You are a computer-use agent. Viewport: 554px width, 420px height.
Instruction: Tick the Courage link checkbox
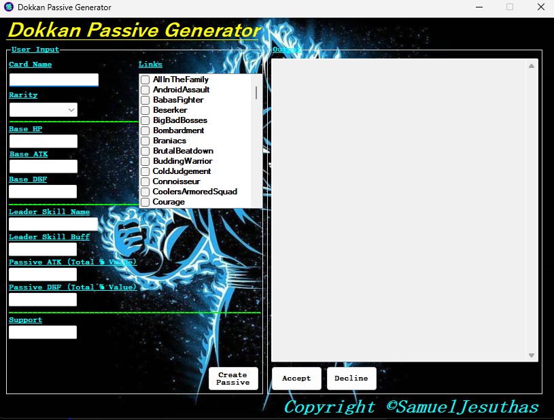pos(145,202)
